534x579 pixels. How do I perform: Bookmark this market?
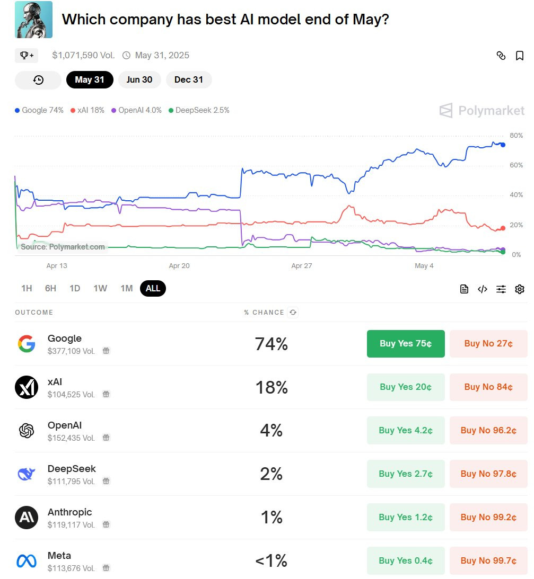[x=520, y=56]
